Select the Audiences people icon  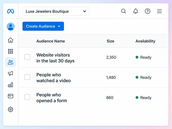pos(11,62)
